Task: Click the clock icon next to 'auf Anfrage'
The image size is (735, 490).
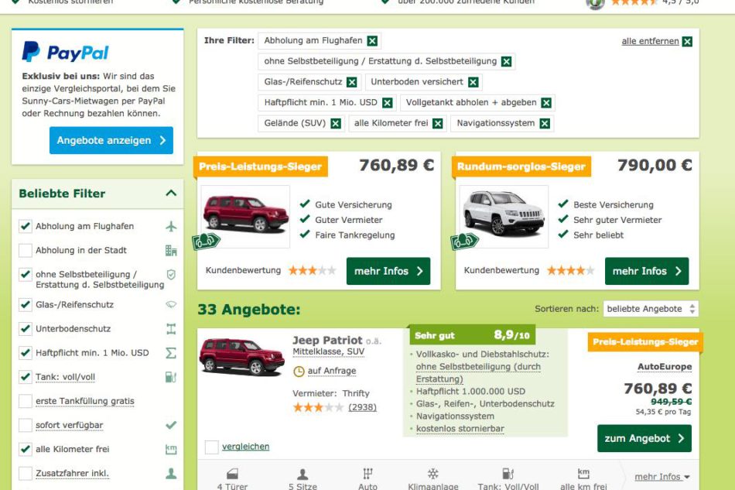Action: pyautogui.click(x=299, y=372)
